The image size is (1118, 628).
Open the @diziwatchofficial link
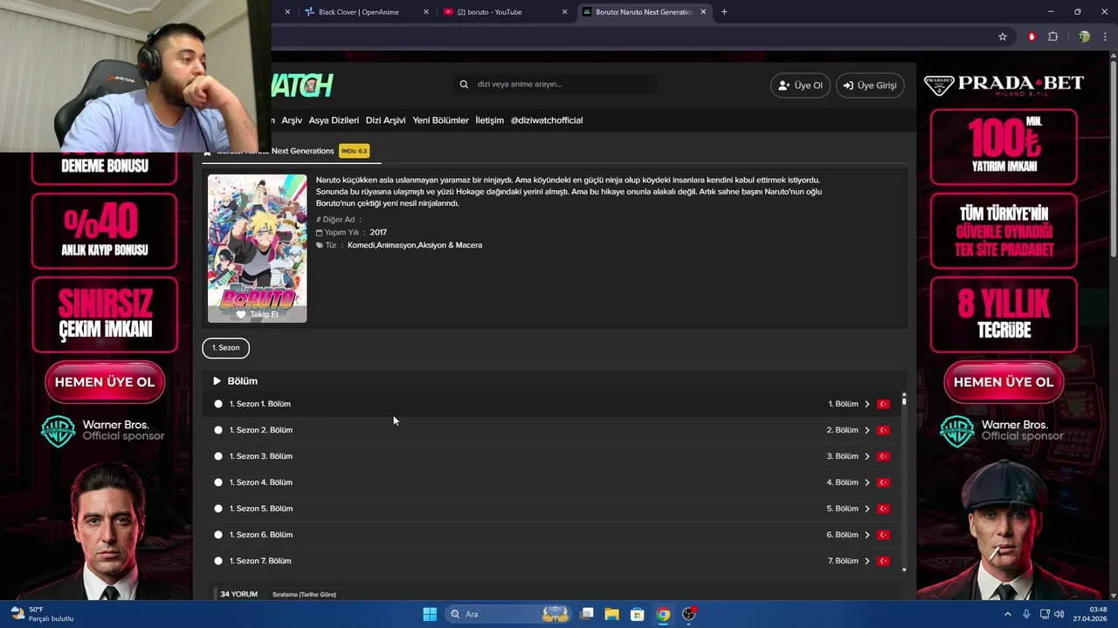point(547,120)
